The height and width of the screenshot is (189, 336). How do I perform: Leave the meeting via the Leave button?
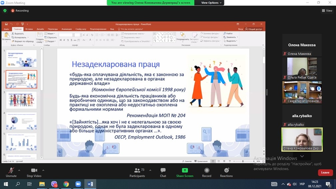[325, 172]
